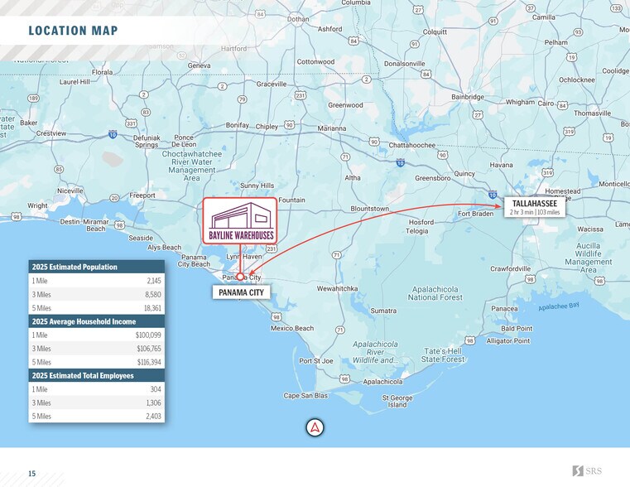Viewport: 630px width, 487px height.
Task: Click the Port St Joe label
Action: [316, 361]
